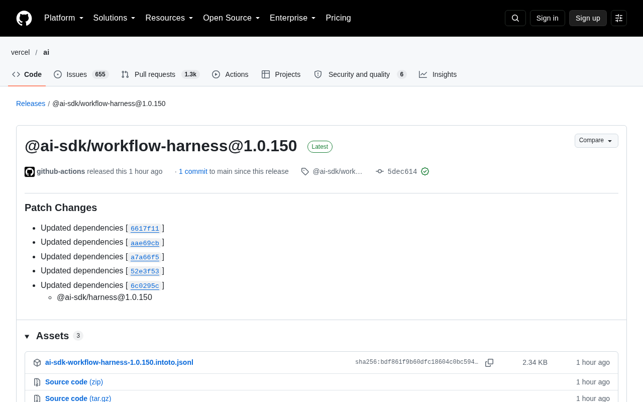Click the tag icon beside @ai-sdk/work…
This screenshot has width=643, height=402.
(305, 171)
